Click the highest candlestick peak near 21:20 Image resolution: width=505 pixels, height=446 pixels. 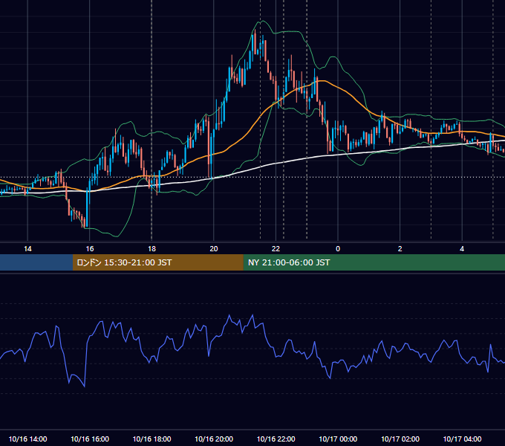click(255, 41)
